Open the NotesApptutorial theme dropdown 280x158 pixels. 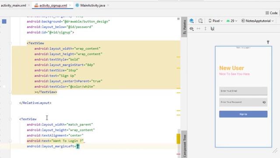click(x=257, y=21)
